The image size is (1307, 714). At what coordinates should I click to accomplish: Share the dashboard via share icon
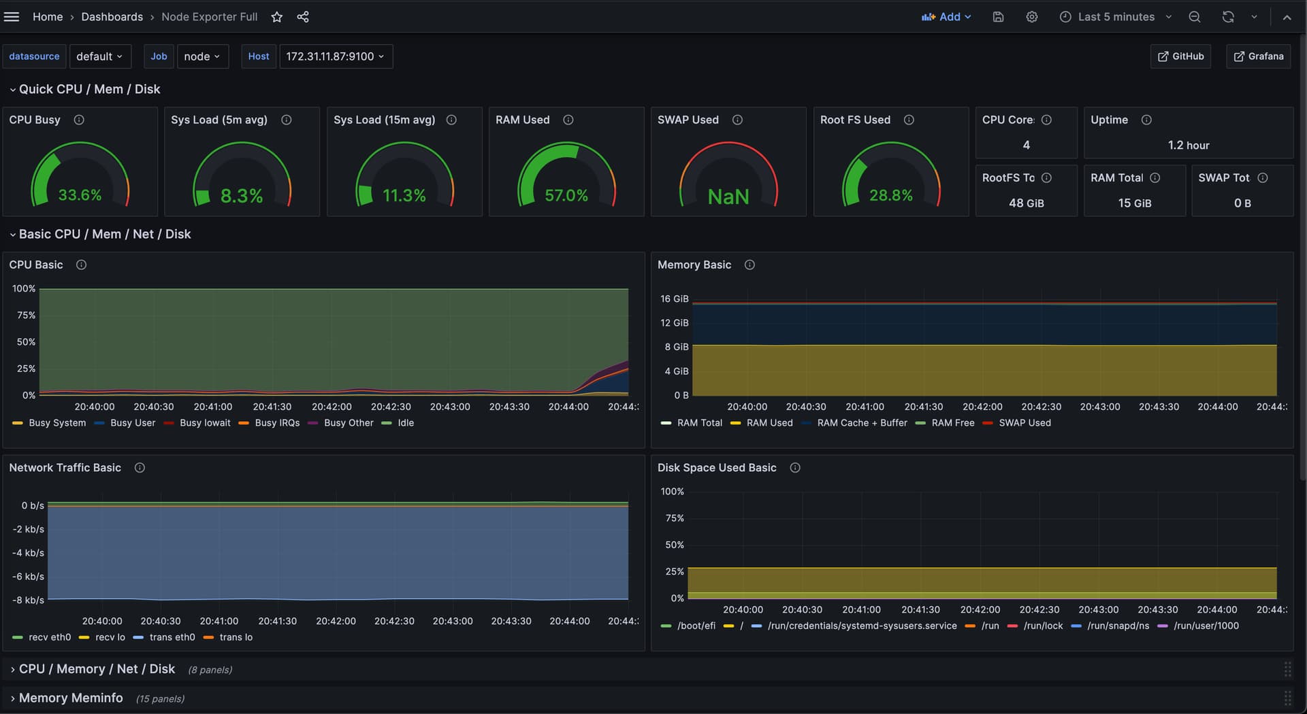(303, 17)
